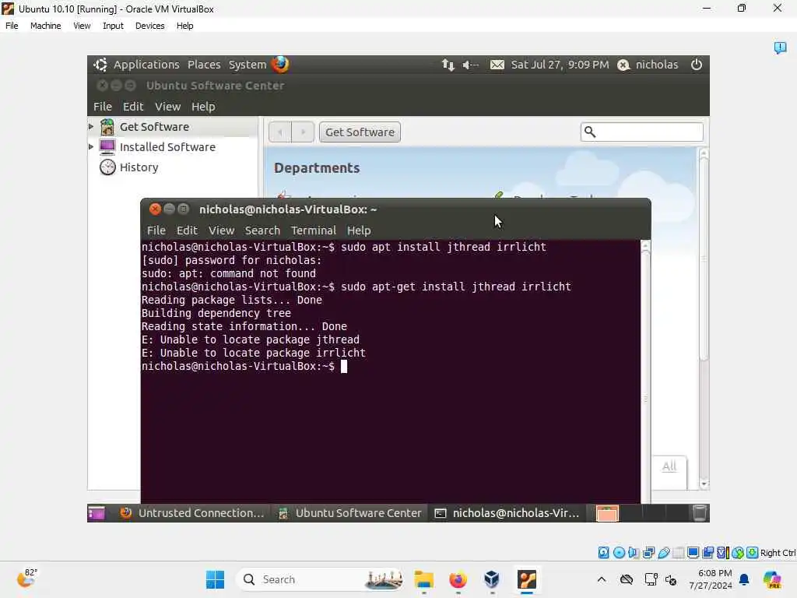Open the VirtualBox Help menu

tap(185, 26)
